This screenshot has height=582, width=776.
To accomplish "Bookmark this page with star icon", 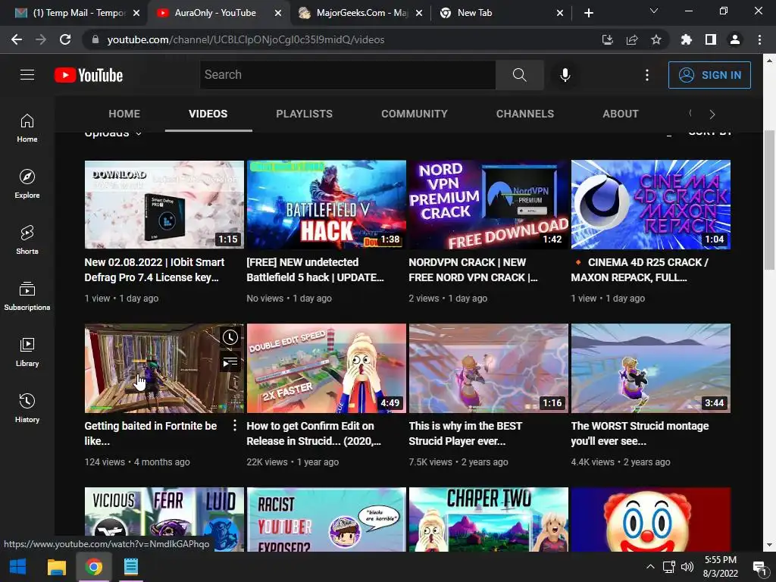I will pyautogui.click(x=656, y=39).
